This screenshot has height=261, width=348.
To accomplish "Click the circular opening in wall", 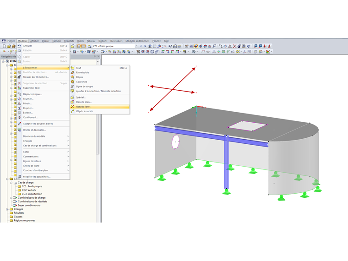I will point(175,142).
